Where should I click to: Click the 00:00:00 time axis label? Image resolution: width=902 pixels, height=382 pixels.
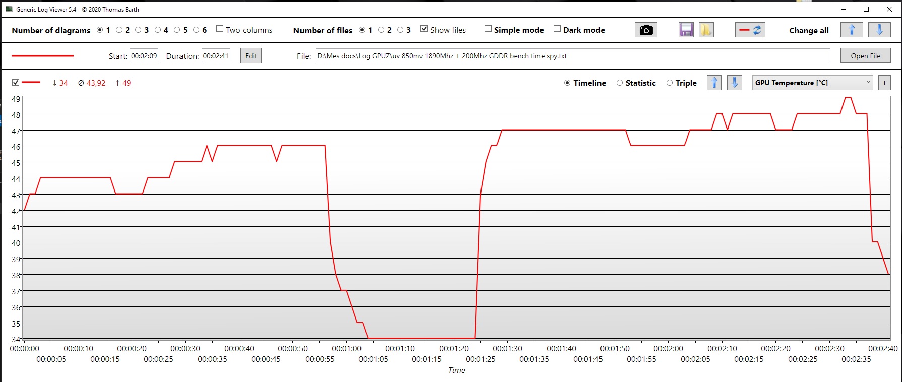[24, 348]
